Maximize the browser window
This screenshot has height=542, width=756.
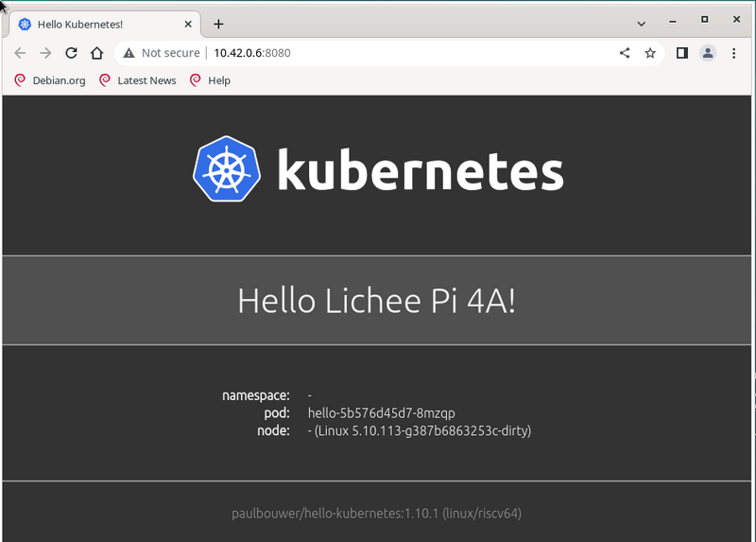pyautogui.click(x=704, y=19)
